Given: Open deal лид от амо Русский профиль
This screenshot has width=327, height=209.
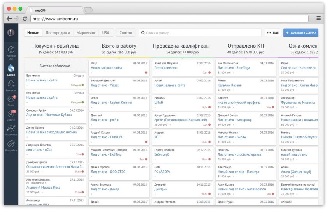Looking at the screenshot, I should pos(239,103).
